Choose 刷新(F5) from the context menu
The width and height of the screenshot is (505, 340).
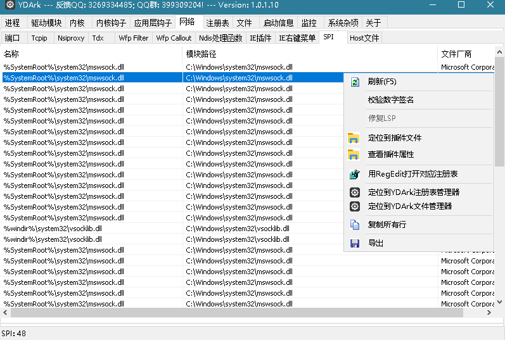419,82
